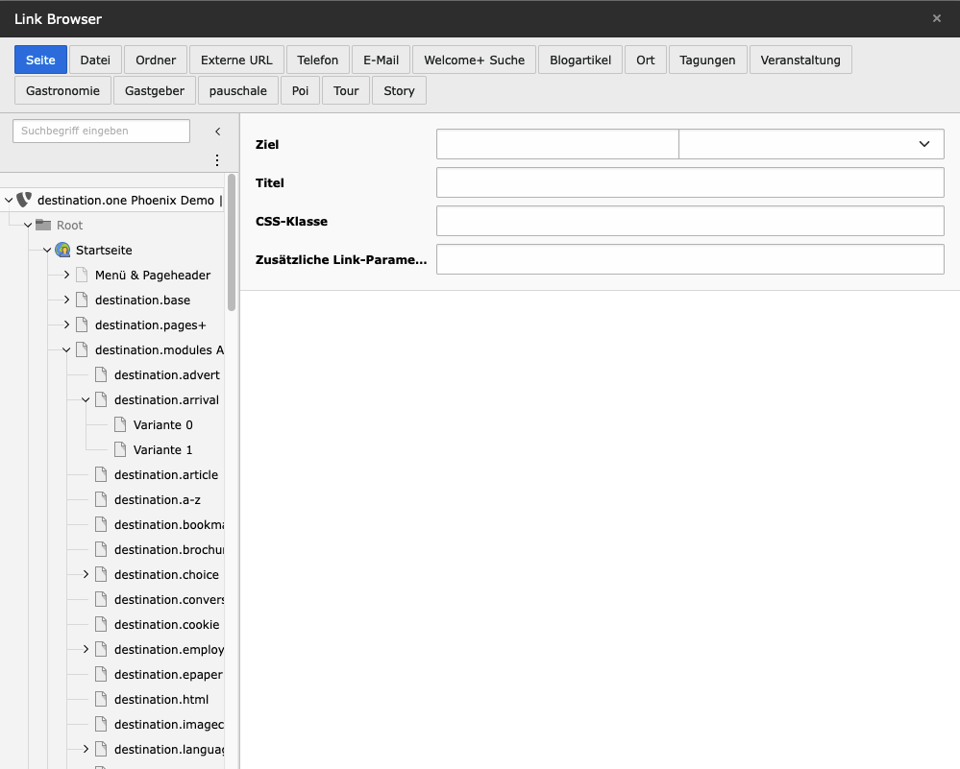Image resolution: width=960 pixels, height=769 pixels.
Task: Expand the destination.employ node
Action: (86, 649)
